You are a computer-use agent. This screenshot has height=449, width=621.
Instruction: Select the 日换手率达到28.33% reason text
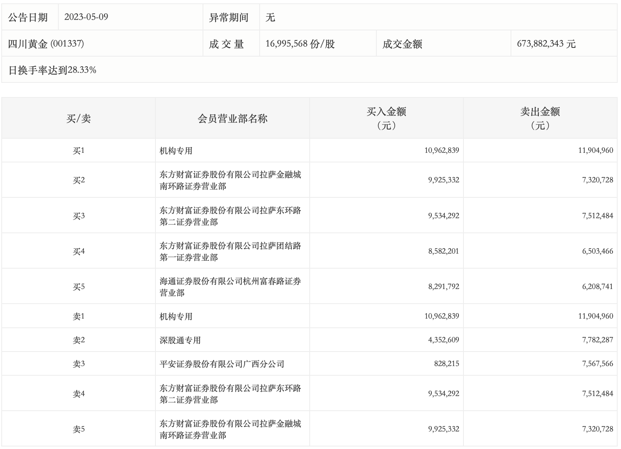pyautogui.click(x=53, y=70)
